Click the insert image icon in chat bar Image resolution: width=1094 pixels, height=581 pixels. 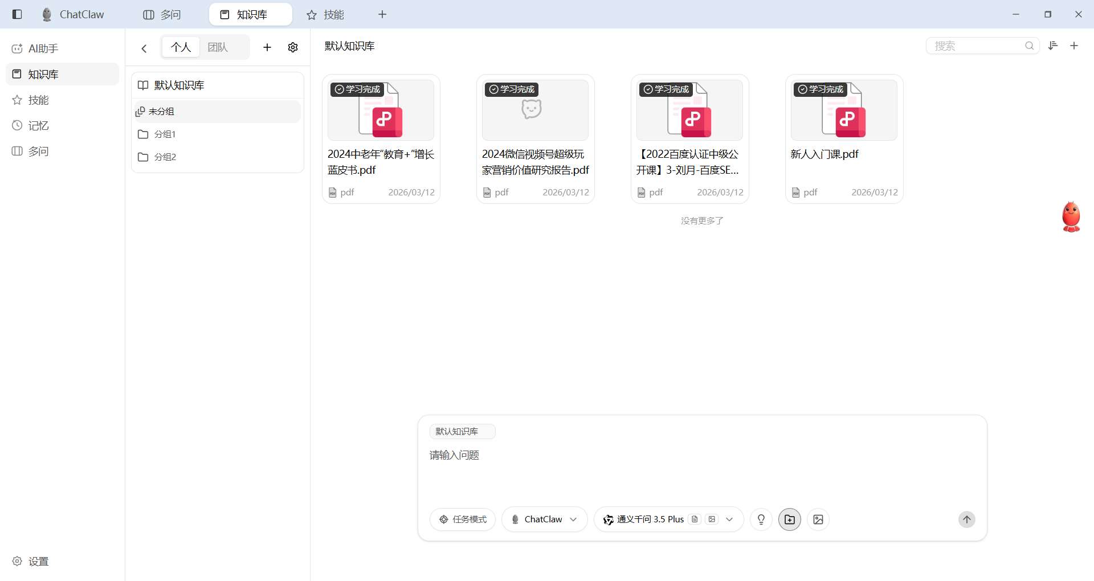[x=818, y=519]
